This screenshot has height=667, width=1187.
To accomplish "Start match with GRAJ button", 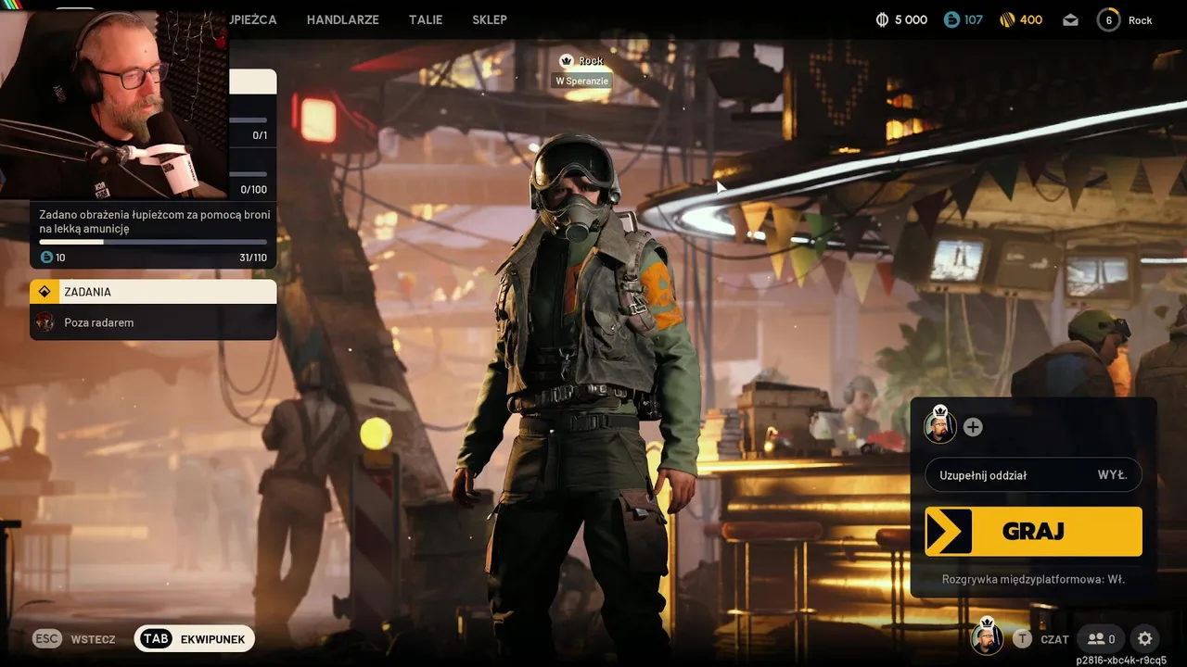I will [1033, 531].
